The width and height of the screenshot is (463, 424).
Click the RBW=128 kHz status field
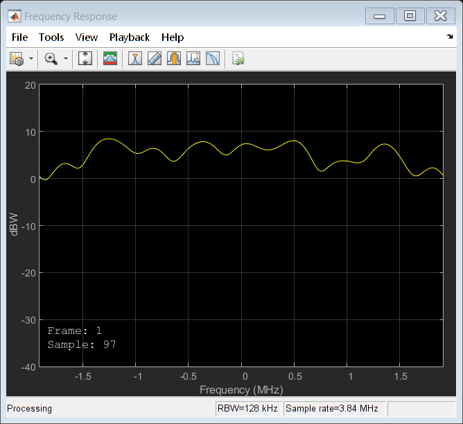pos(248,408)
